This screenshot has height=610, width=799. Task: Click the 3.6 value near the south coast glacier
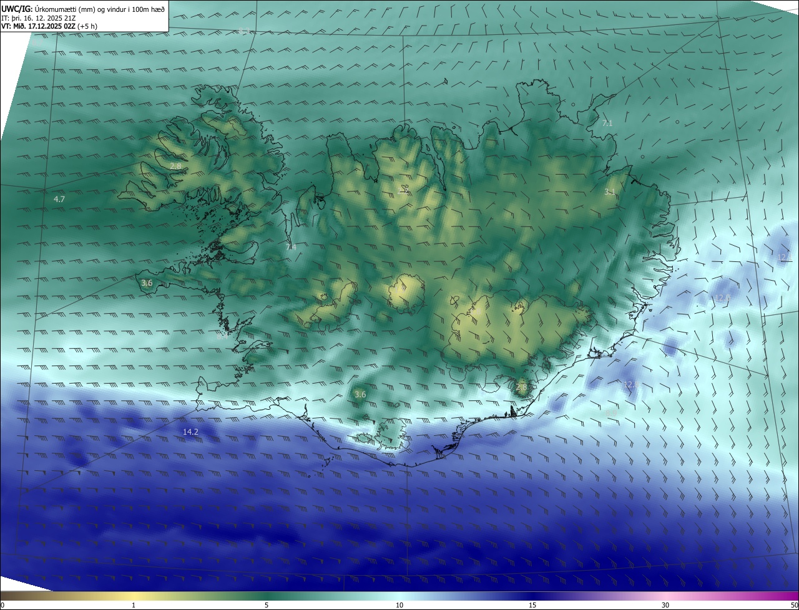pyautogui.click(x=360, y=394)
